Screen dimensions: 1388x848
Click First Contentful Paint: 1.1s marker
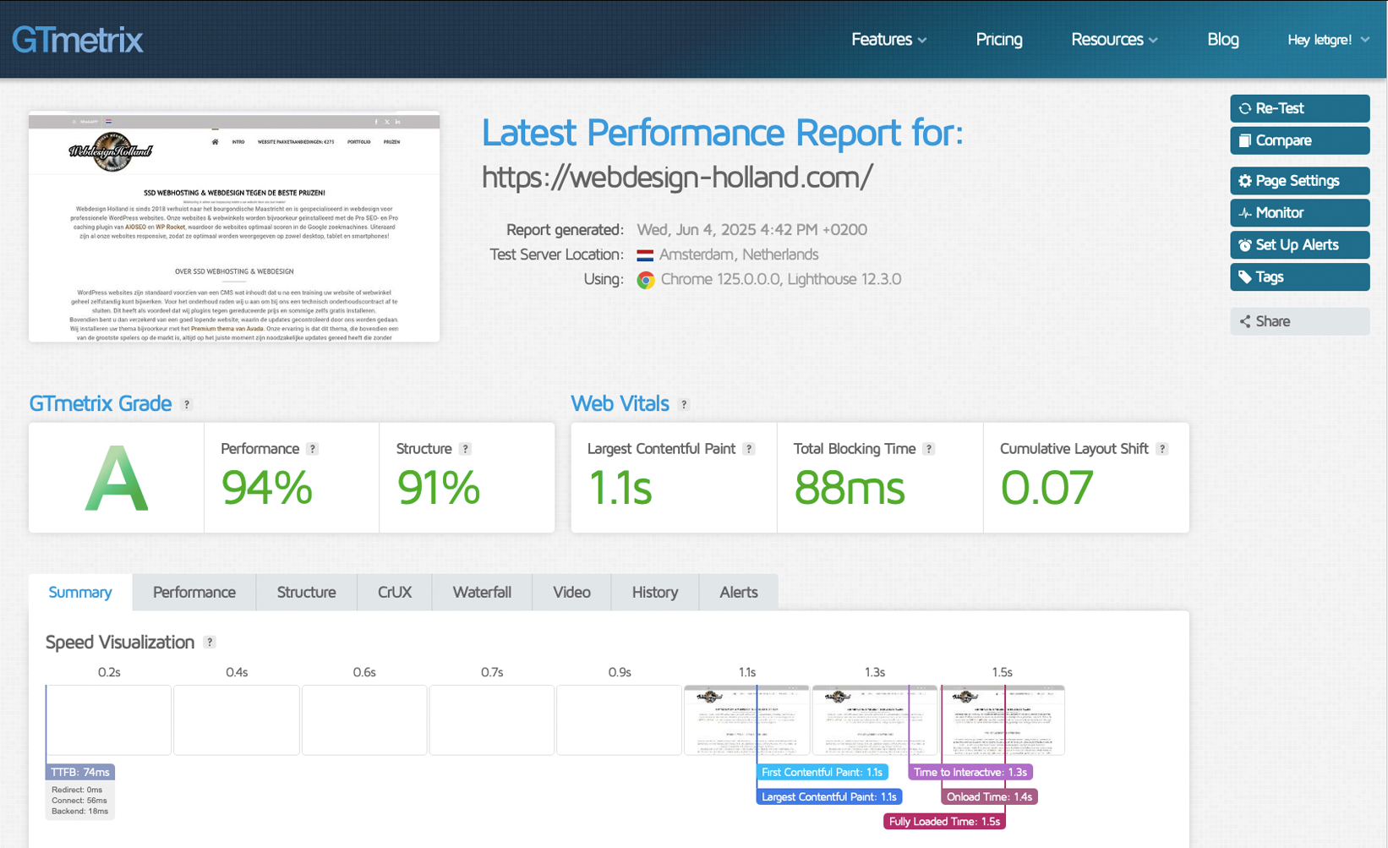point(822,772)
